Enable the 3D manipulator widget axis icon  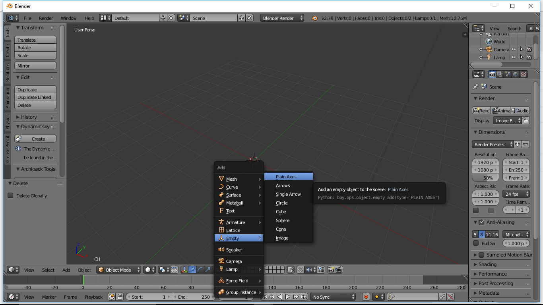click(x=184, y=270)
